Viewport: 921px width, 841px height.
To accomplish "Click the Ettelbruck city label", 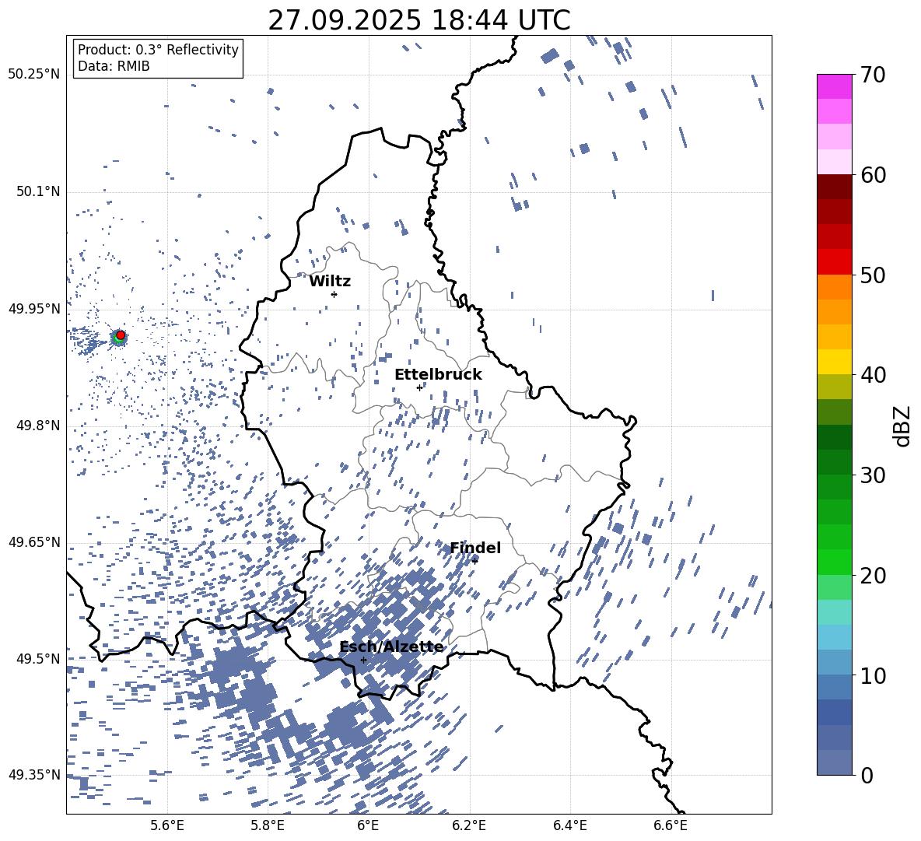I will coord(438,375).
